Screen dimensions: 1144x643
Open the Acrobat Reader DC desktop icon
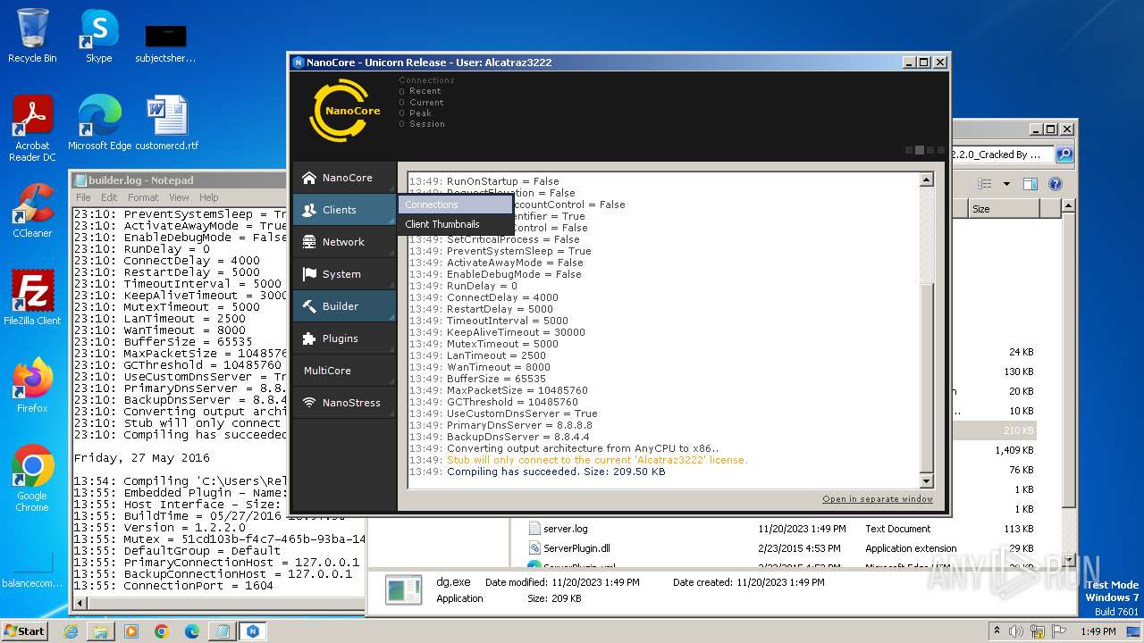32,129
